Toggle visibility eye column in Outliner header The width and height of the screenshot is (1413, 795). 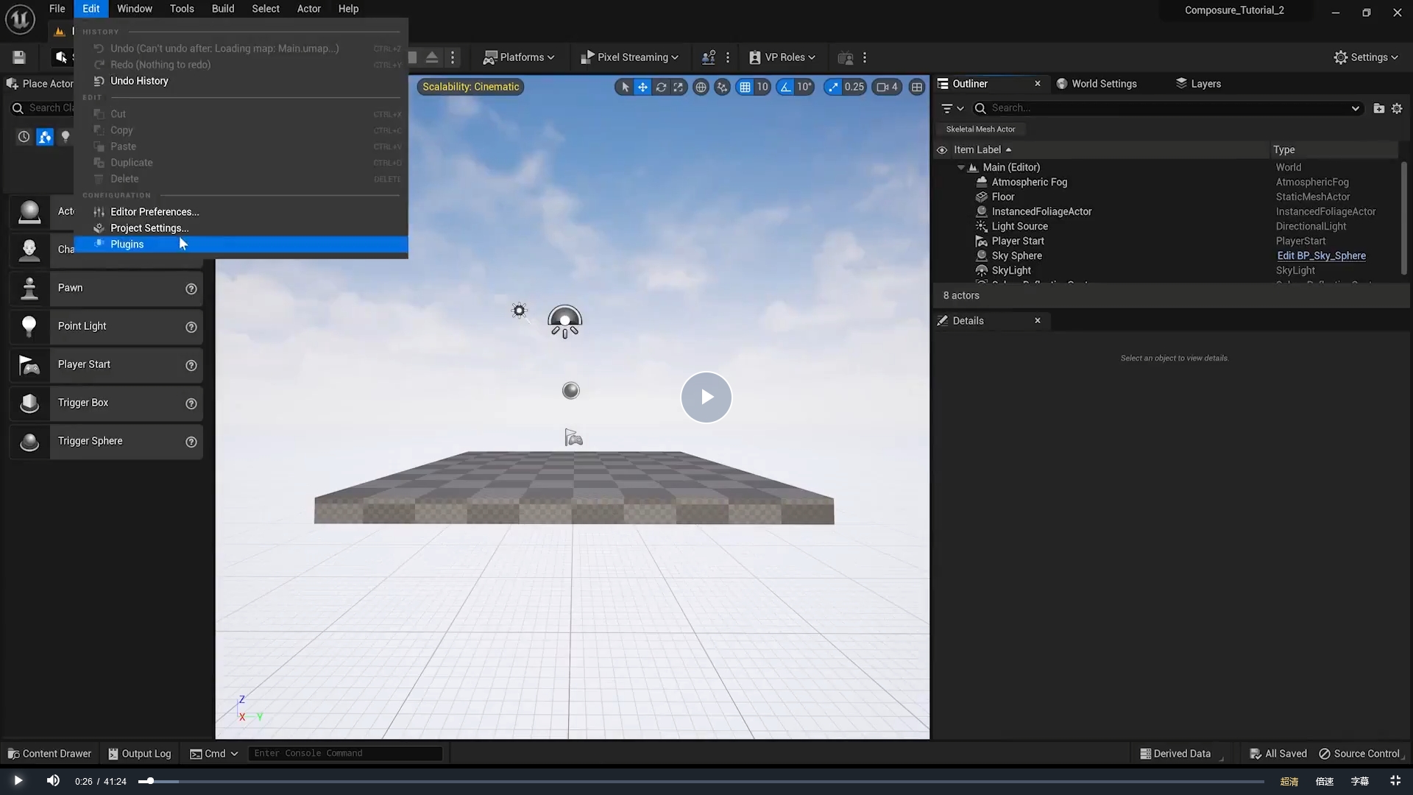pos(941,150)
